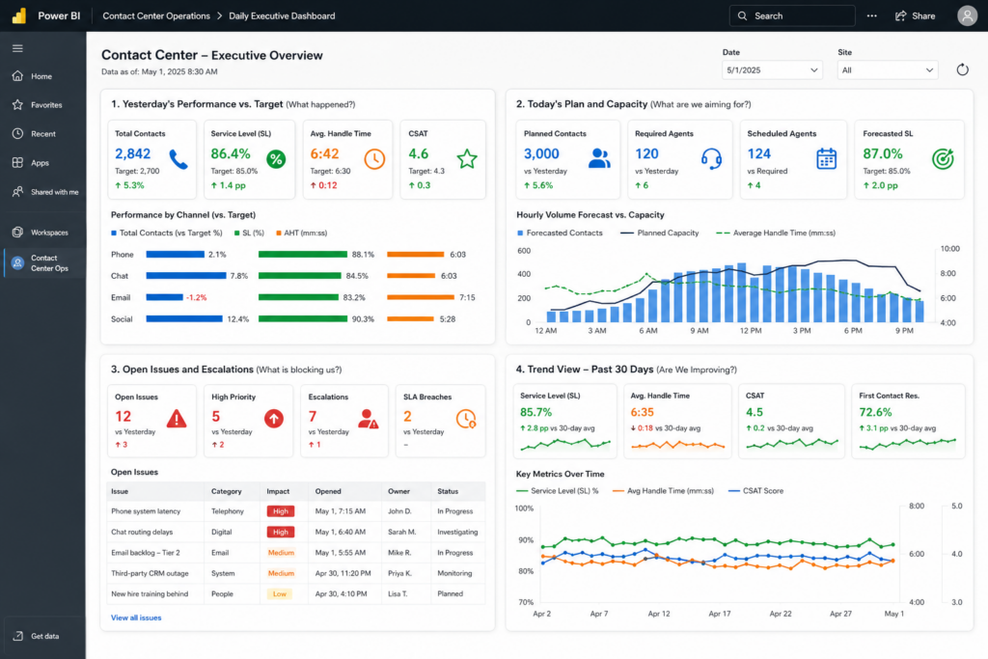988x659 pixels.
Task: Click the Shared with me person icon
Action: (17, 192)
